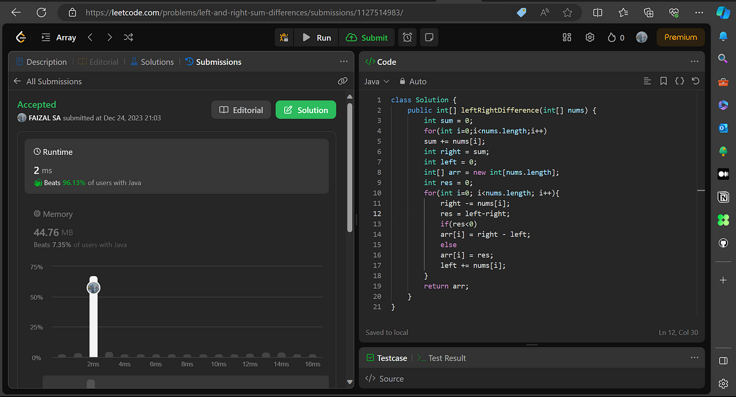Switch to the Testcase tab
The width and height of the screenshot is (736, 397).
tap(386, 358)
